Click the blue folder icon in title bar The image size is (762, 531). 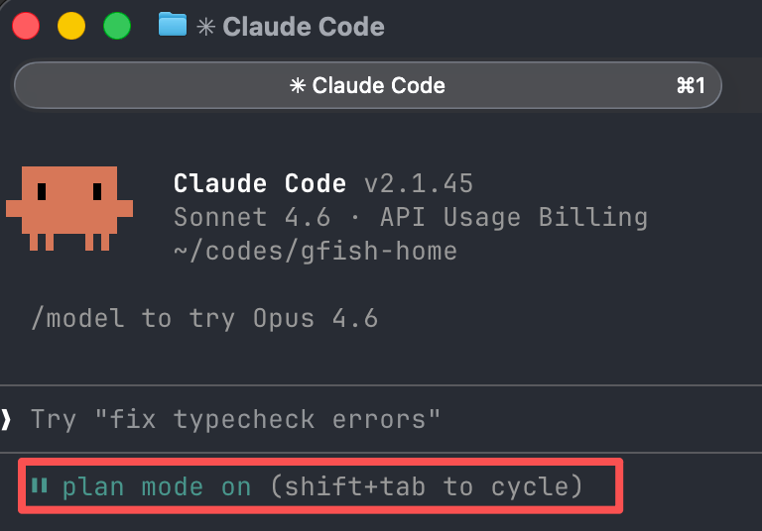[x=173, y=24]
